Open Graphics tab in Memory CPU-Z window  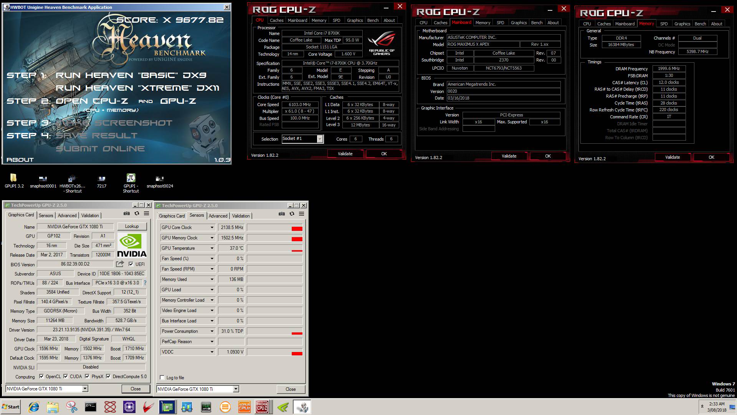point(682,24)
